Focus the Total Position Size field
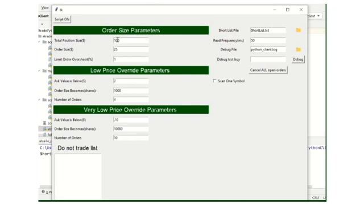 pos(131,40)
